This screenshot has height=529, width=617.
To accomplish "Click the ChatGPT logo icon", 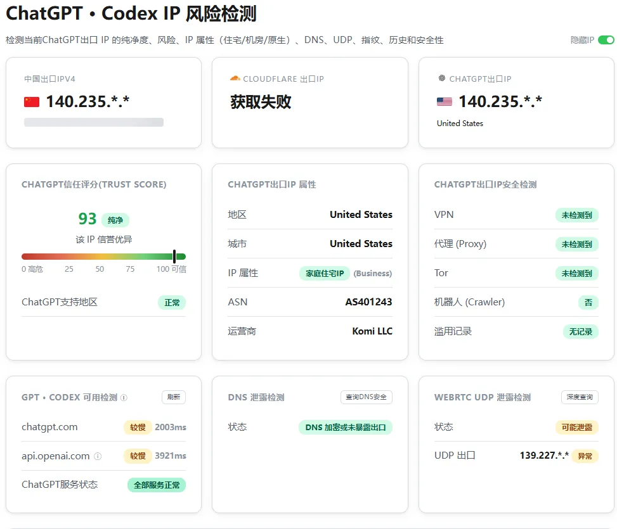I will point(442,78).
